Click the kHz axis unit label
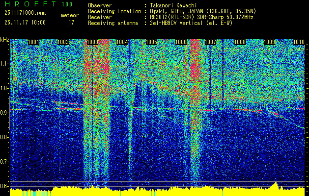The image size is (309, 196). click(x=4, y=40)
